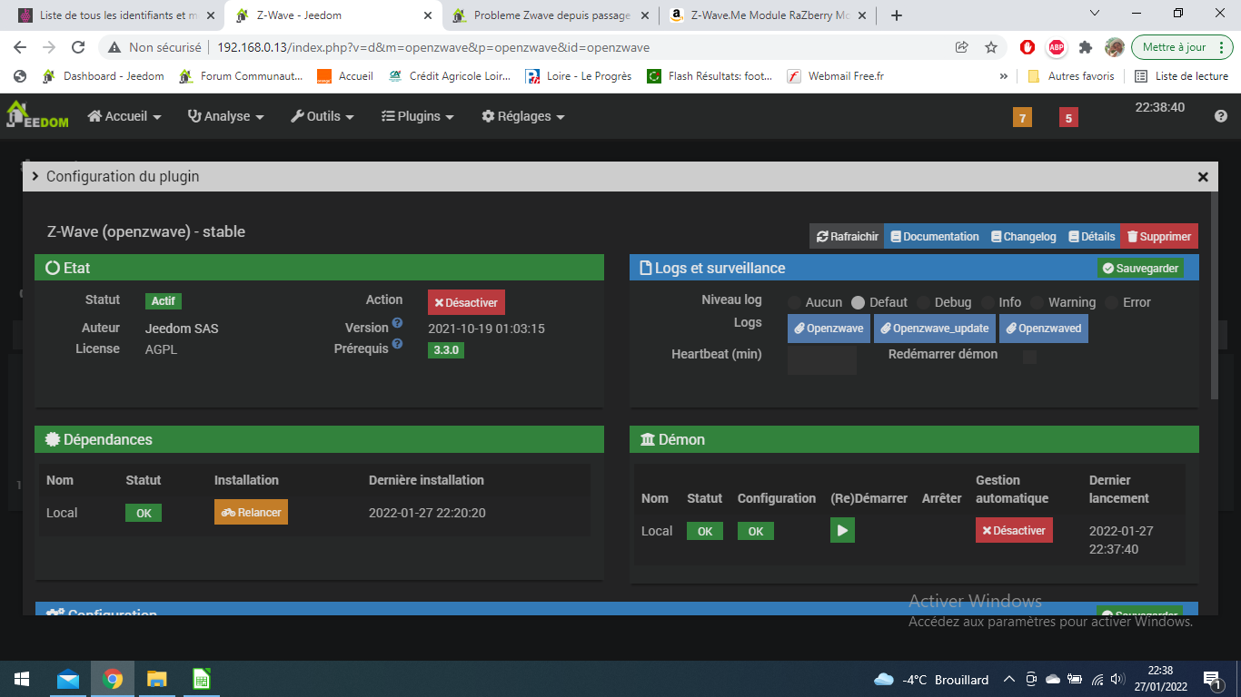Open a new Chrome tab
This screenshot has height=697, width=1241.
point(897,15)
